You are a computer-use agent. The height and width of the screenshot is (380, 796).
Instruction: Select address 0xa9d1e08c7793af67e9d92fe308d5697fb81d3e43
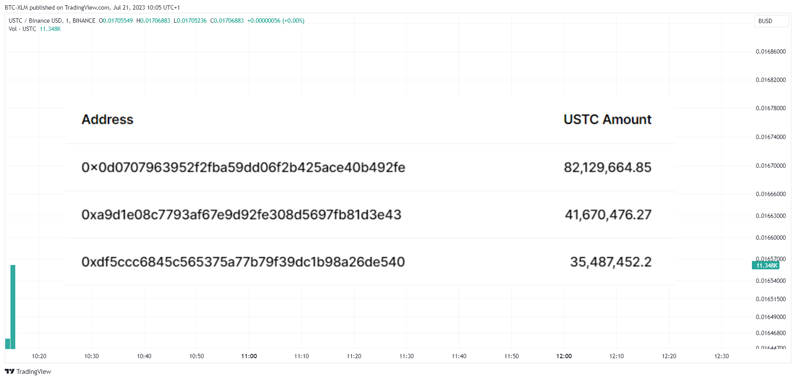[x=241, y=214]
